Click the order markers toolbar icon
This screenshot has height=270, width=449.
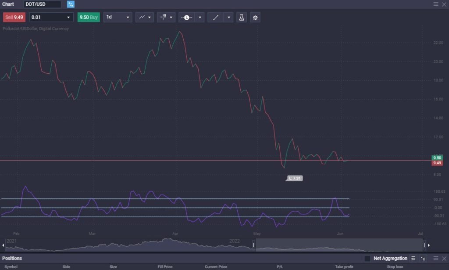click(x=167, y=18)
